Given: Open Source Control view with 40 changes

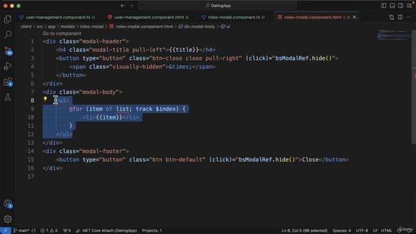Looking at the screenshot, I should tap(8, 51).
